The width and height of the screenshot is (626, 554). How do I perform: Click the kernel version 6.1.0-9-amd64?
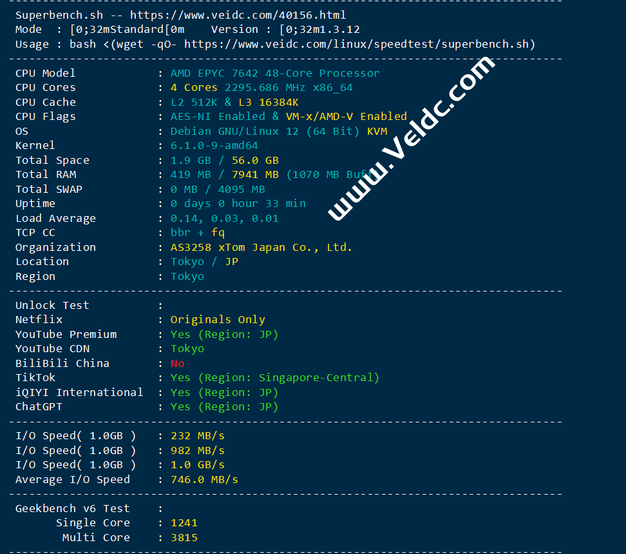pos(214,146)
